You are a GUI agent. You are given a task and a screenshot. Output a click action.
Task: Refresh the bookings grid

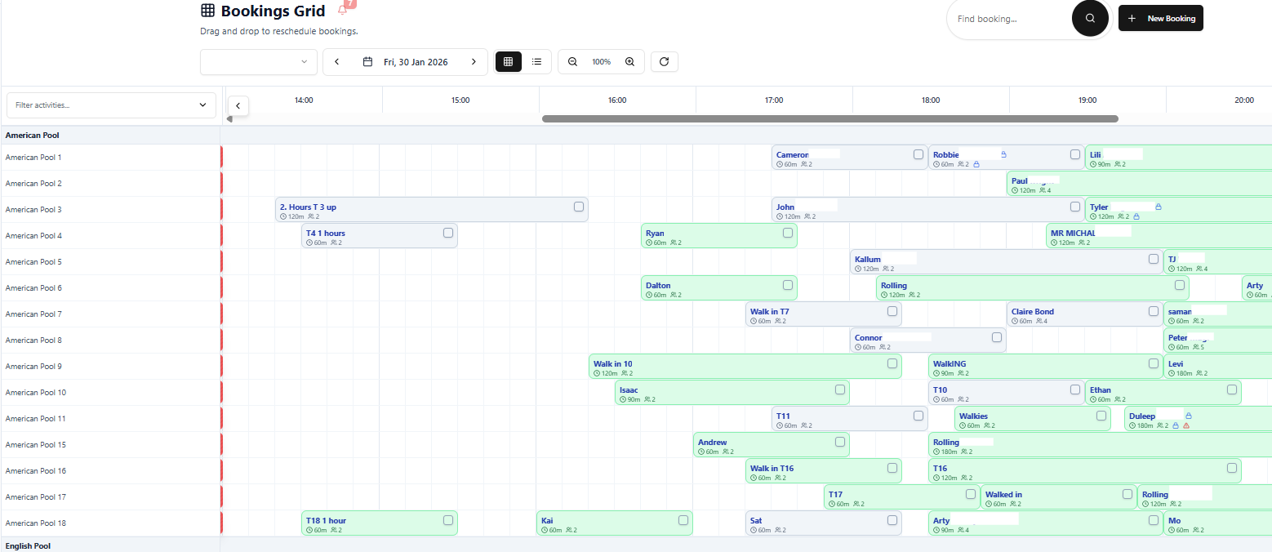[665, 61]
